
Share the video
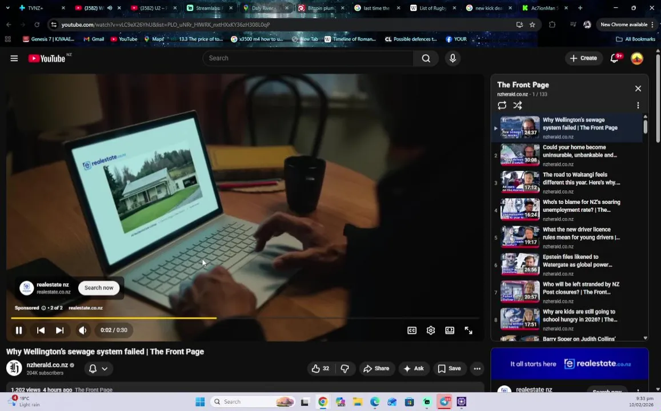[x=377, y=368]
